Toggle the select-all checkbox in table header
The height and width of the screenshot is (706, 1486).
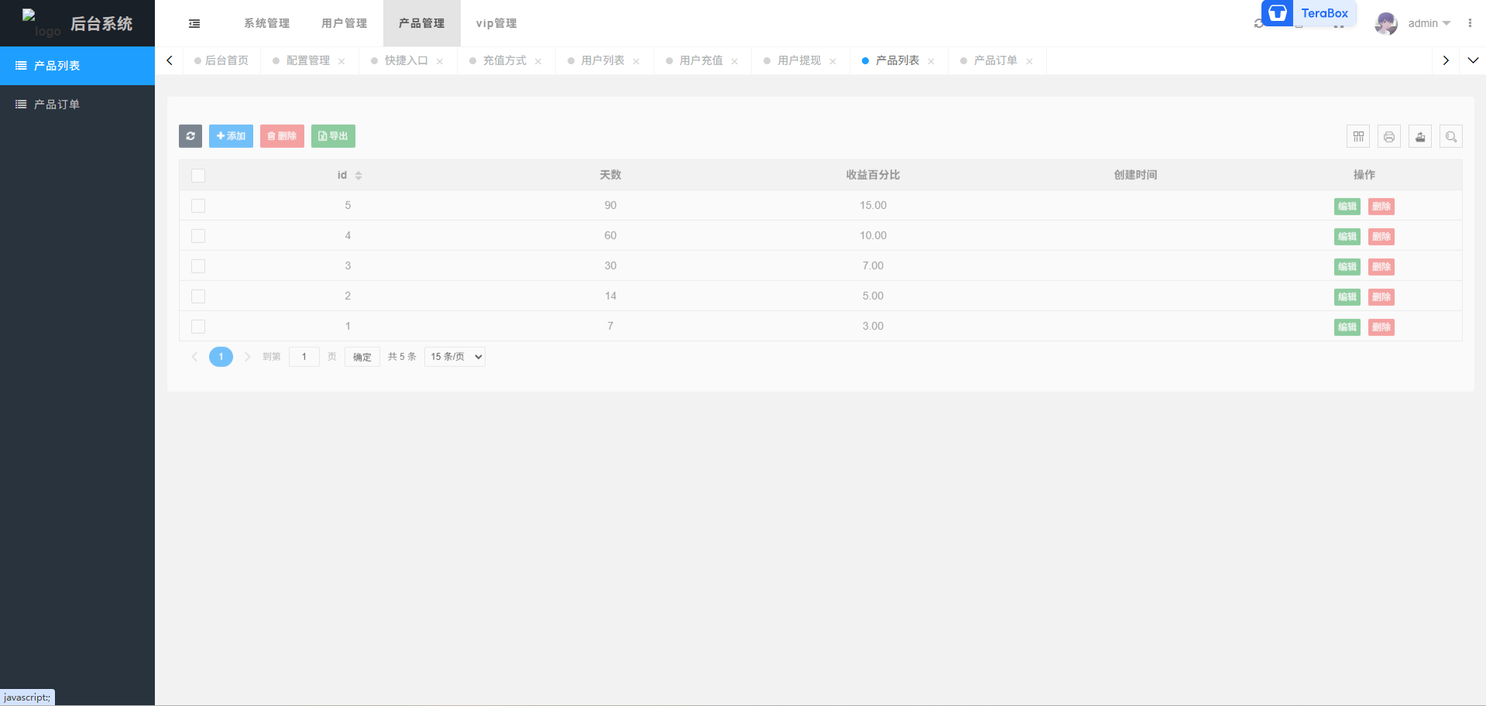click(198, 176)
